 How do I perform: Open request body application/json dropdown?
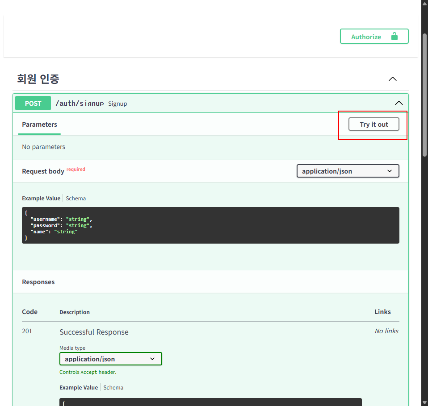[348, 171]
